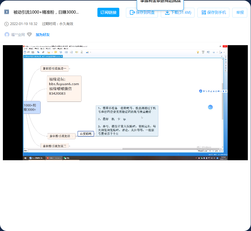Click the redo arrow in XMind toolbar

pyautogui.click(x=43, y=52)
